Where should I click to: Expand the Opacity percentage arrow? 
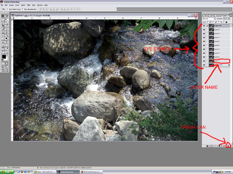(230, 19)
